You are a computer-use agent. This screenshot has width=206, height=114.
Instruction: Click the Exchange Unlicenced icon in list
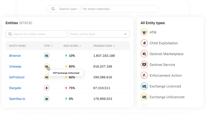144,97
